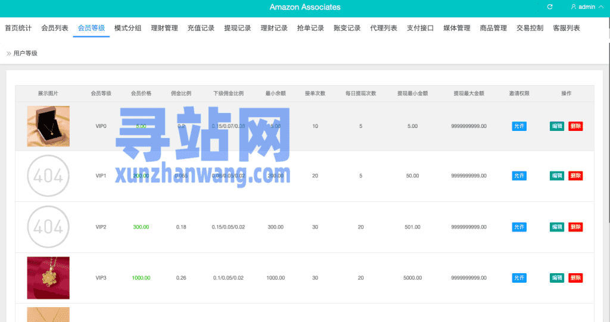The height and width of the screenshot is (322, 610).
Task: Click the Amazon Associates header title
Action: click(305, 7)
